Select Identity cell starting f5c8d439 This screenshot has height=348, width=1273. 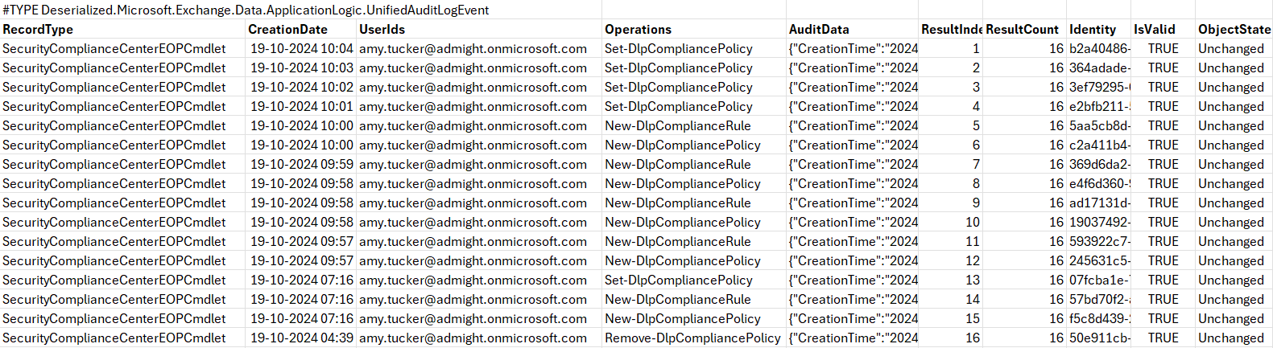point(1099,319)
